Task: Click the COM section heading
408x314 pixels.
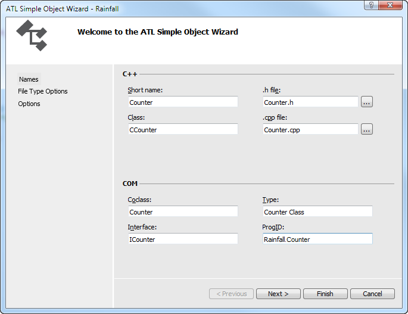Action: pyautogui.click(x=130, y=184)
